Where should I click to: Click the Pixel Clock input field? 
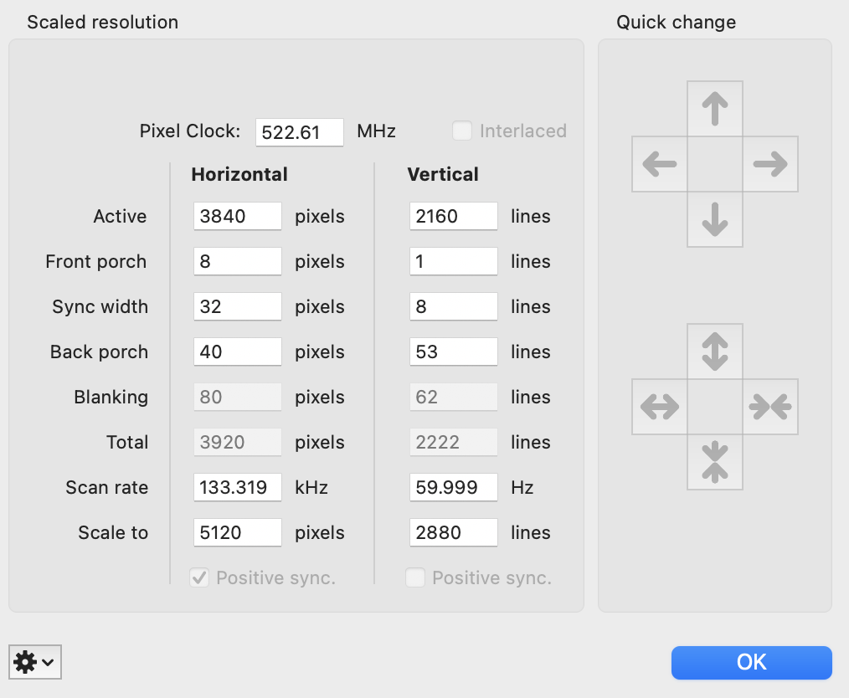coord(299,132)
